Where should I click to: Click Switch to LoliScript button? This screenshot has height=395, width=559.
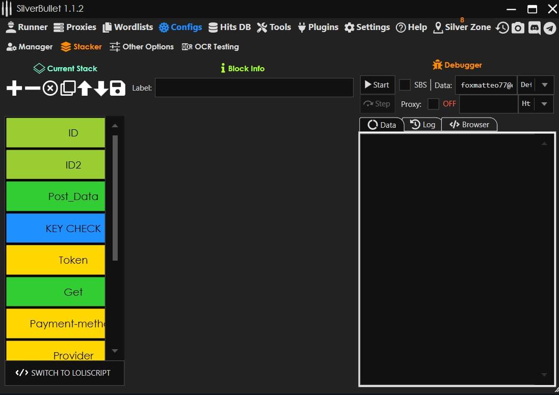coord(65,373)
